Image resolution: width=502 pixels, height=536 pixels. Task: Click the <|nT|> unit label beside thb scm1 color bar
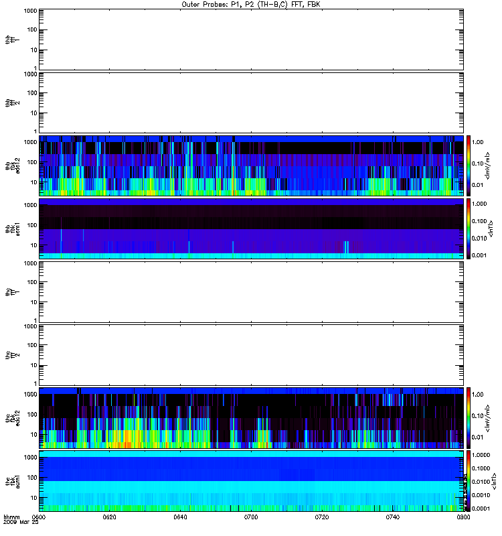(491, 228)
